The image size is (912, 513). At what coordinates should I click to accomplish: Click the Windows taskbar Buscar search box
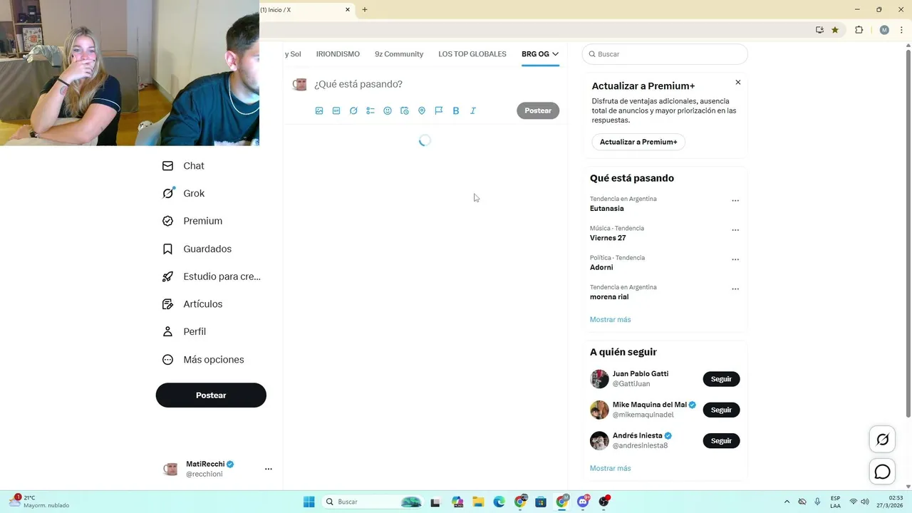[373, 502]
